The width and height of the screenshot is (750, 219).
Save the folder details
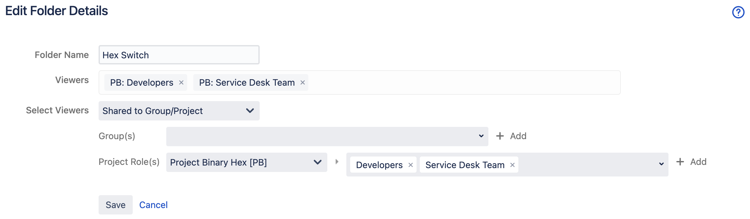[x=115, y=205]
